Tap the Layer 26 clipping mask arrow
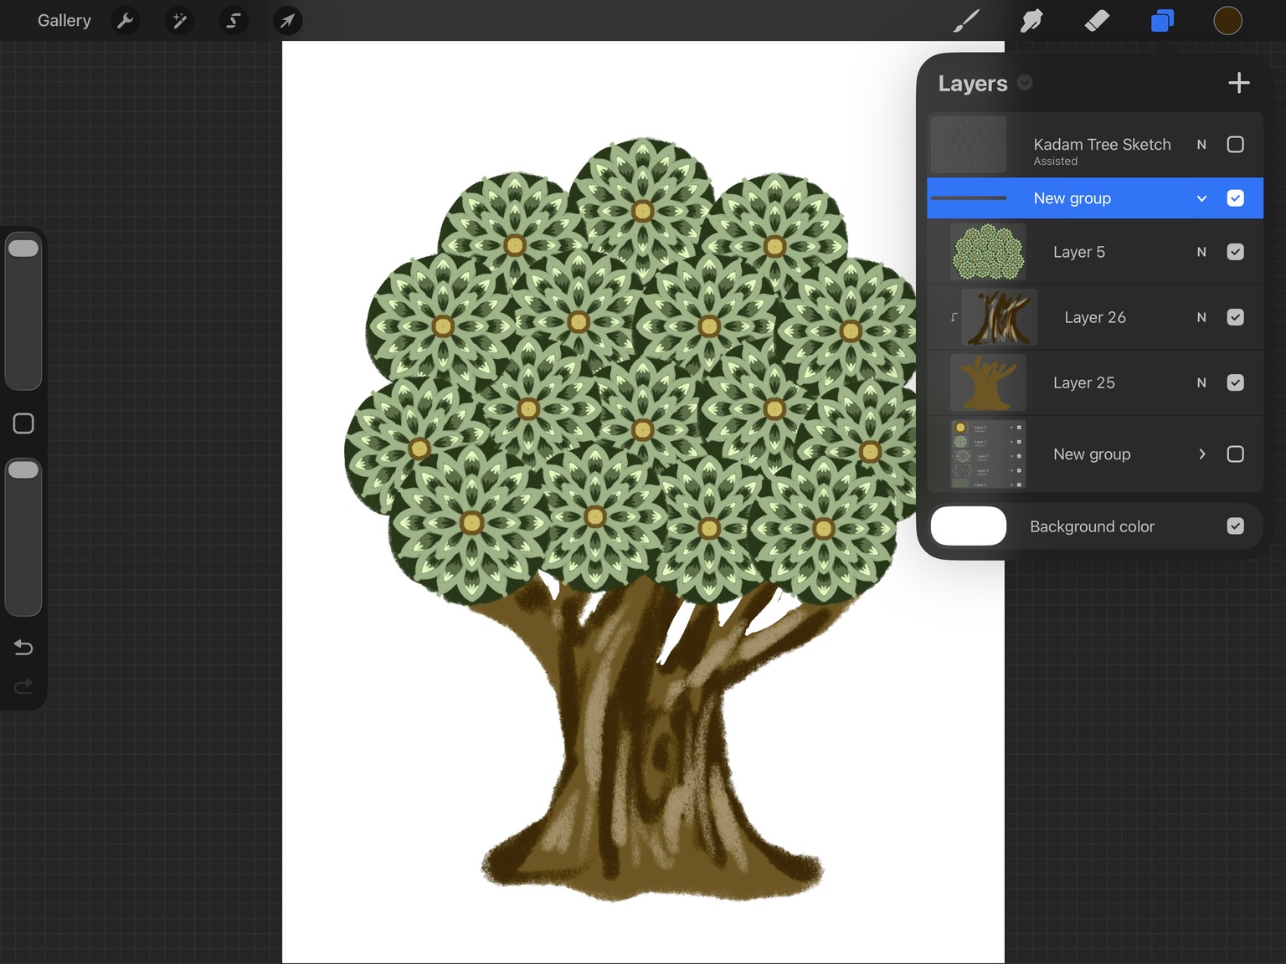 click(x=954, y=317)
